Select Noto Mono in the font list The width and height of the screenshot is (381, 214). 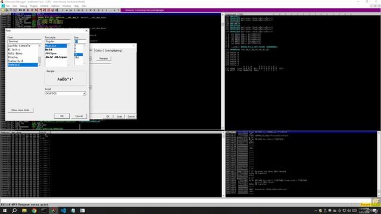pos(23,53)
